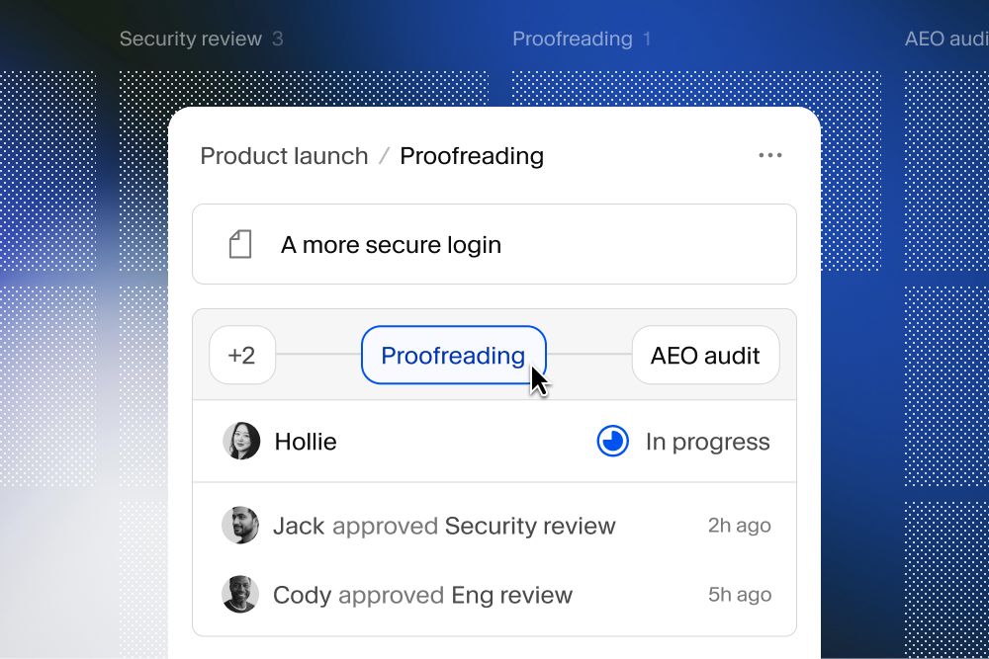The width and height of the screenshot is (989, 659).
Task: Click the 5h ago timestamp
Action: [739, 594]
